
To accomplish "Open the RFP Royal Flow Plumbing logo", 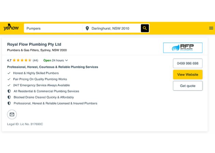I will click(183, 48).
